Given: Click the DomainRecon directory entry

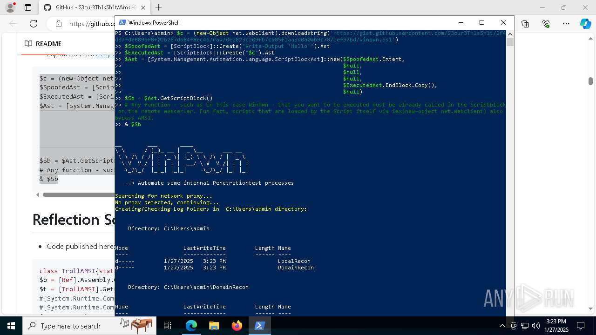Looking at the screenshot, I should coord(296,268).
